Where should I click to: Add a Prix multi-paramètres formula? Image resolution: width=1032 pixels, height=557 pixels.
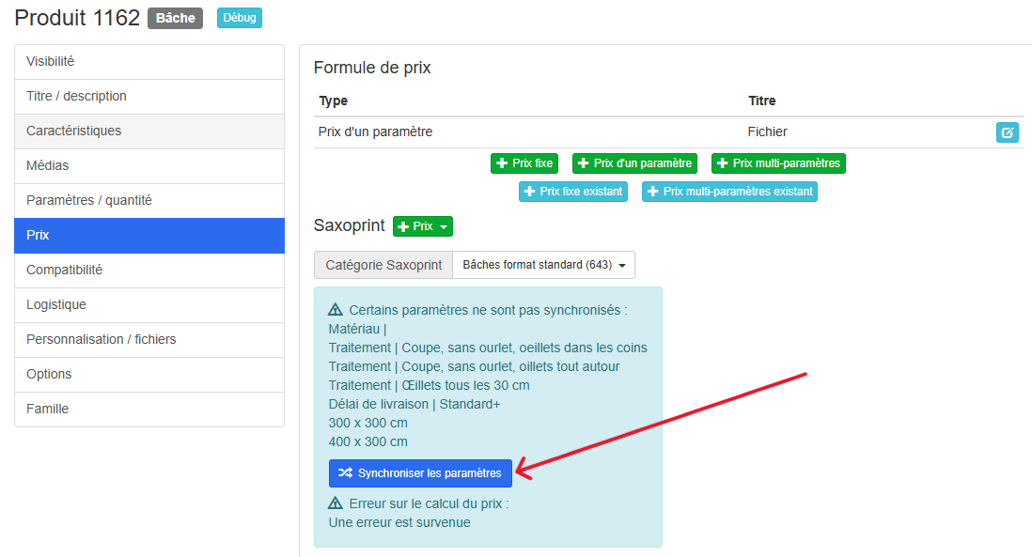point(778,163)
